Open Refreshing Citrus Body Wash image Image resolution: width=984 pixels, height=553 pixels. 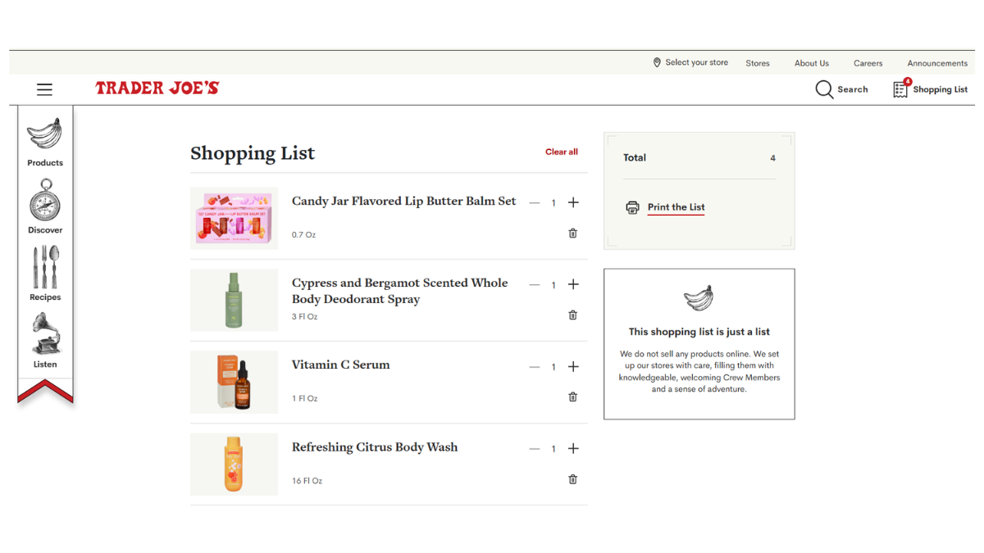point(234,465)
